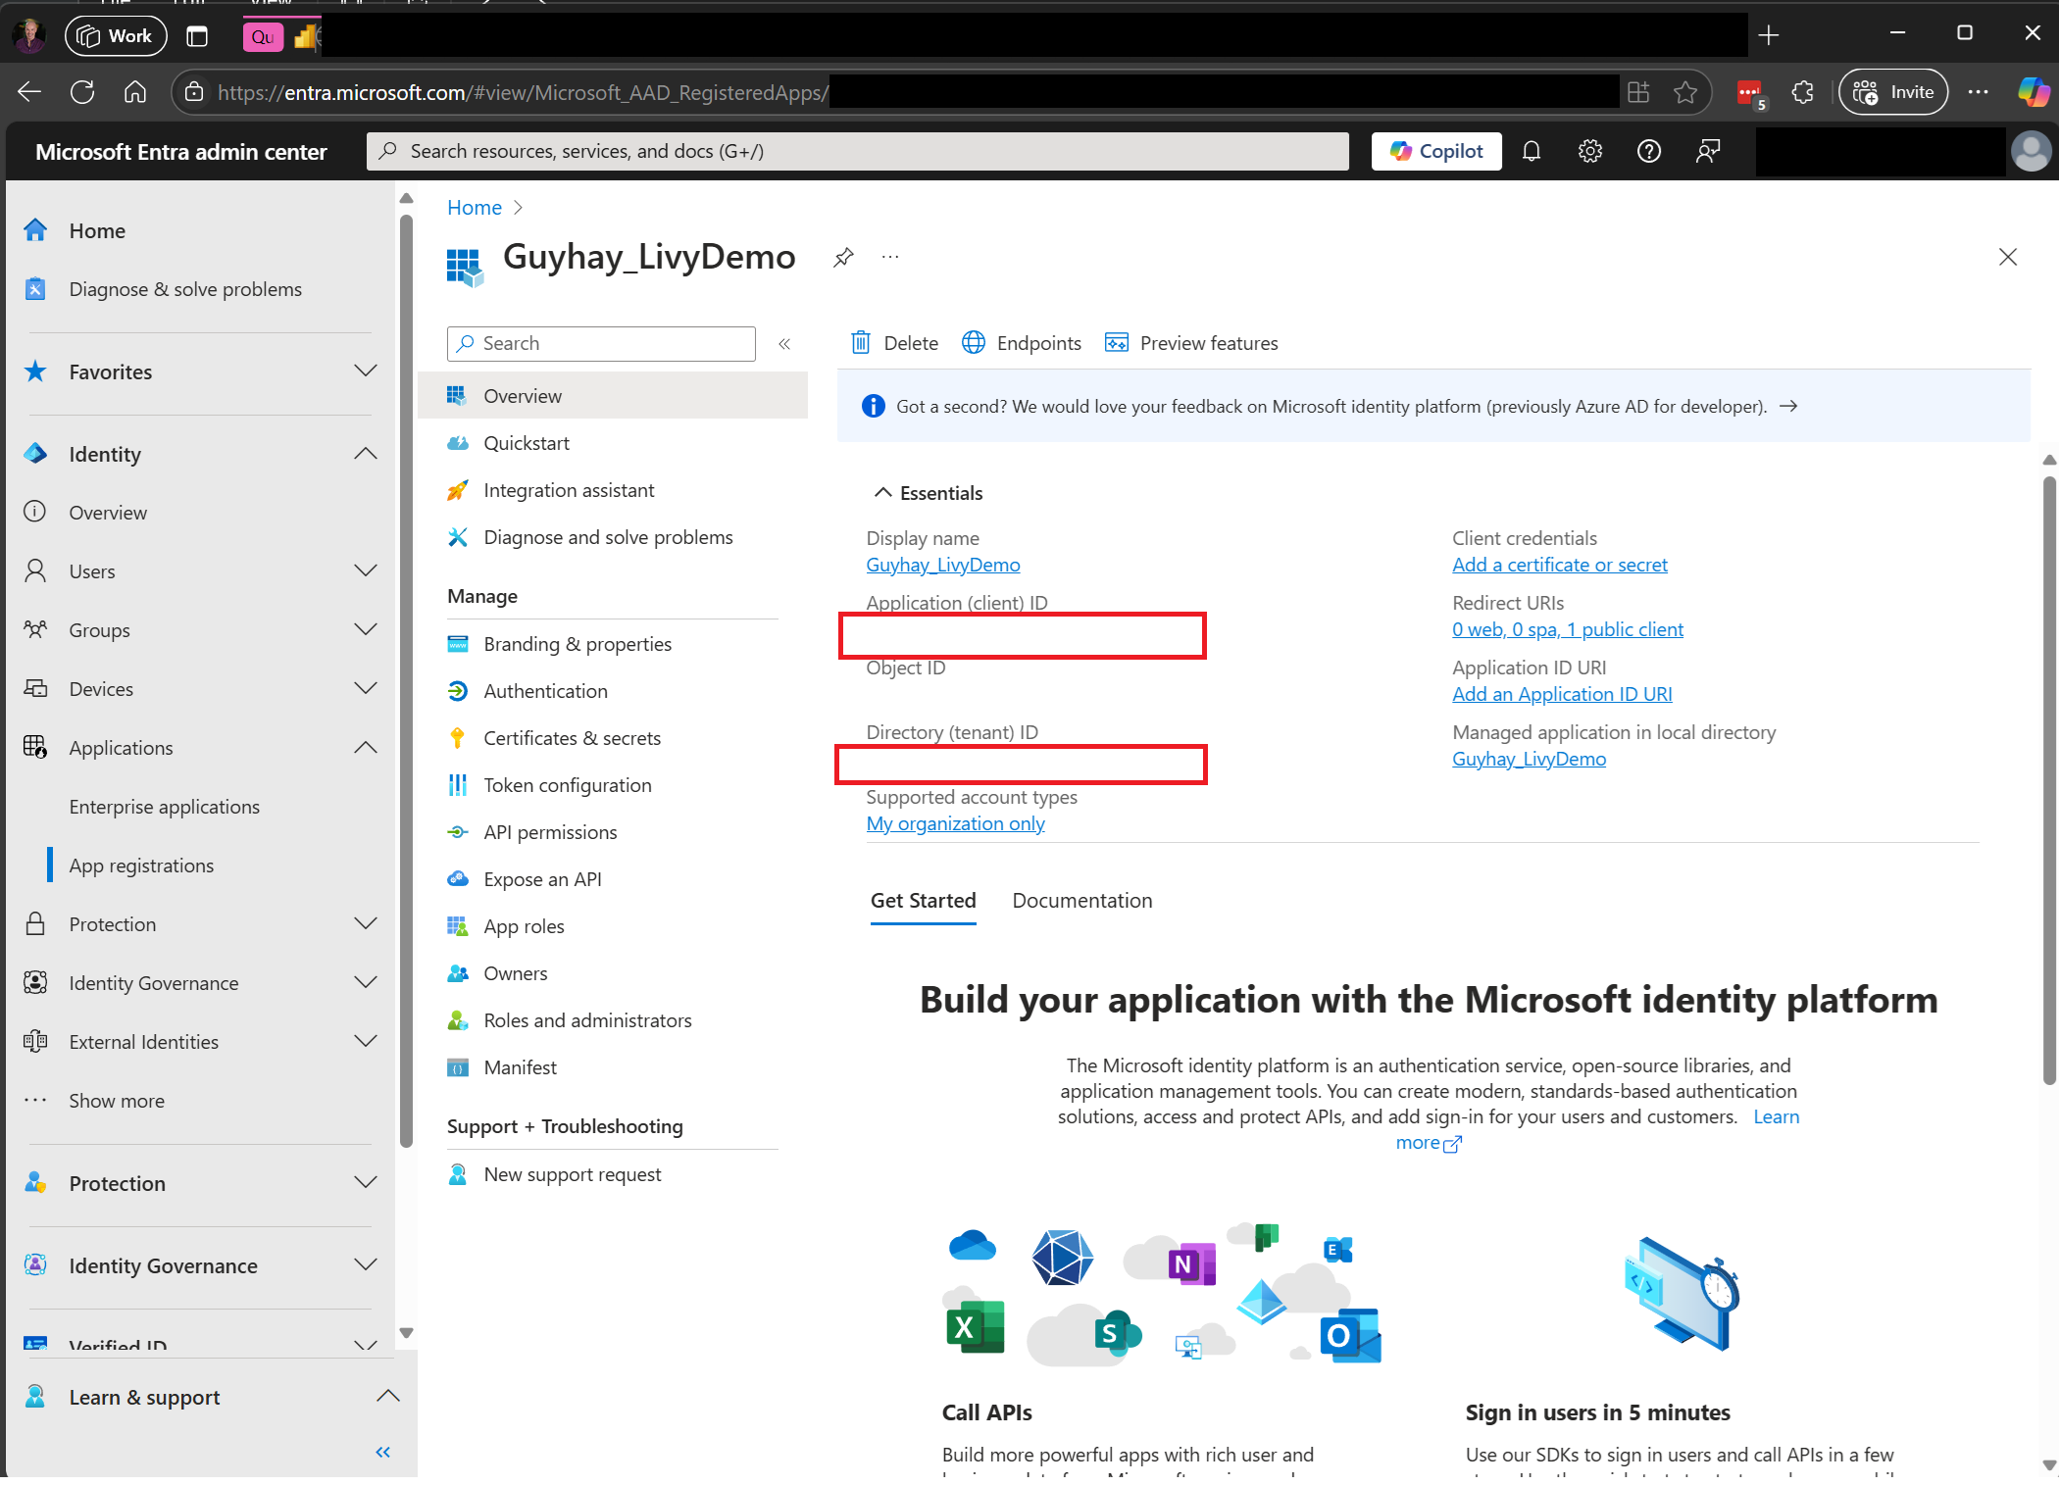Click the more options ellipsis icon
Screen dimensions: 2059x1485
coord(890,258)
